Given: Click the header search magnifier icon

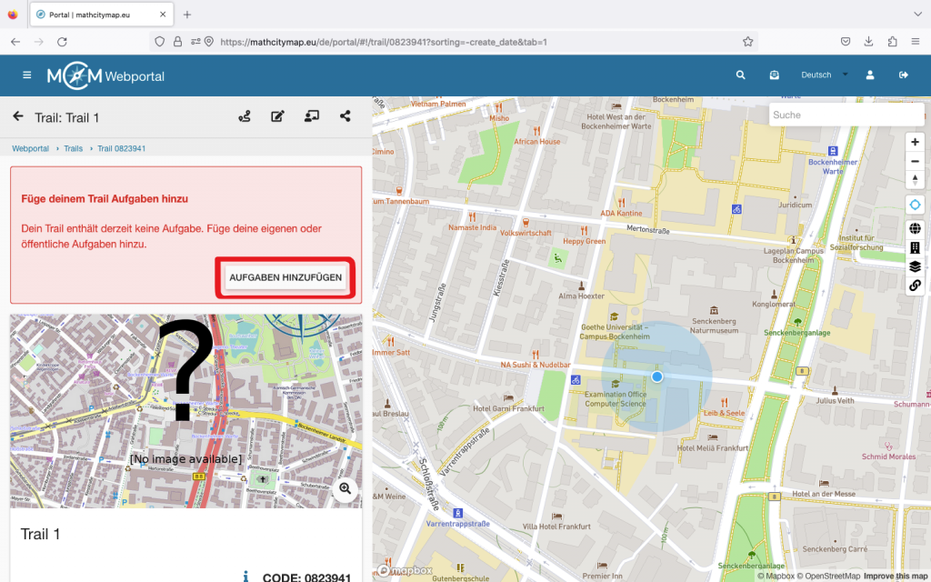Looking at the screenshot, I should coord(741,75).
